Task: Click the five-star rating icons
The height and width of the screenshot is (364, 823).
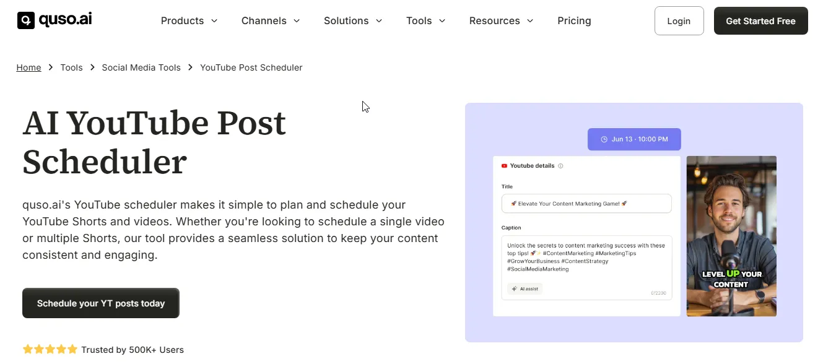Action: click(50, 350)
